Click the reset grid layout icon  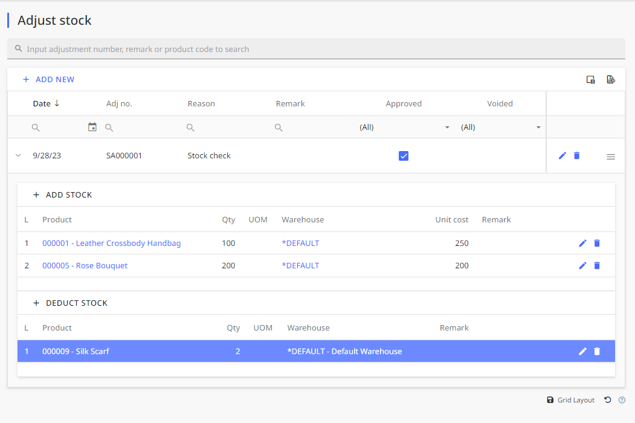point(607,400)
